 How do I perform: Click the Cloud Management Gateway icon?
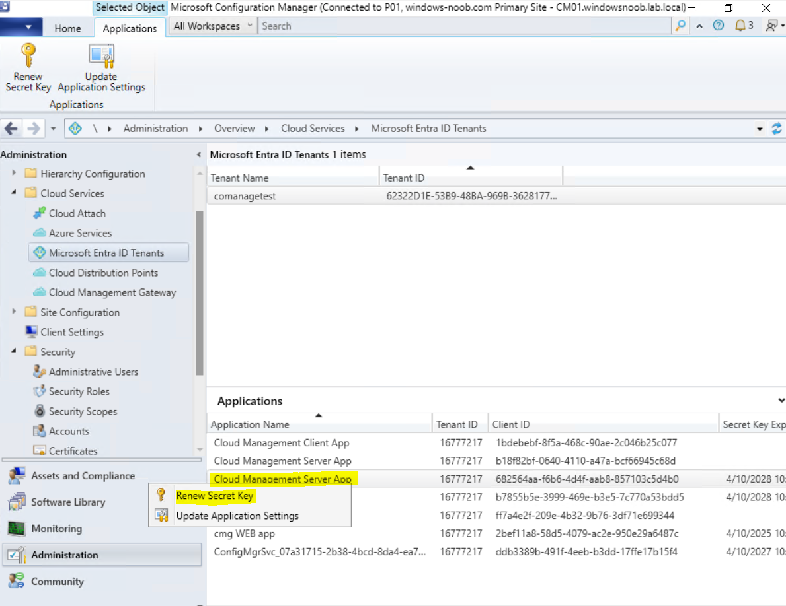coord(40,292)
